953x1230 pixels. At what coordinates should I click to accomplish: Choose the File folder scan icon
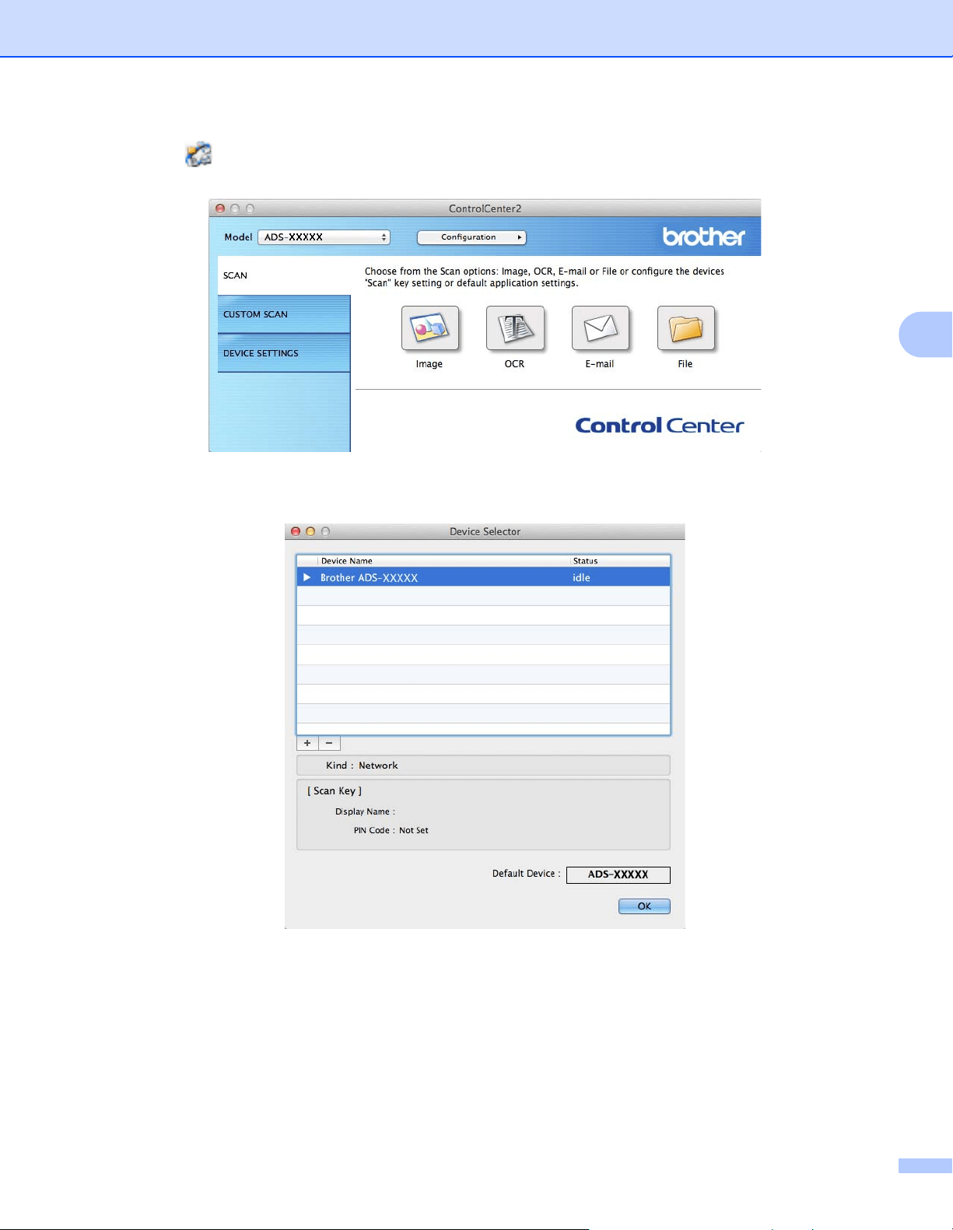(x=685, y=328)
